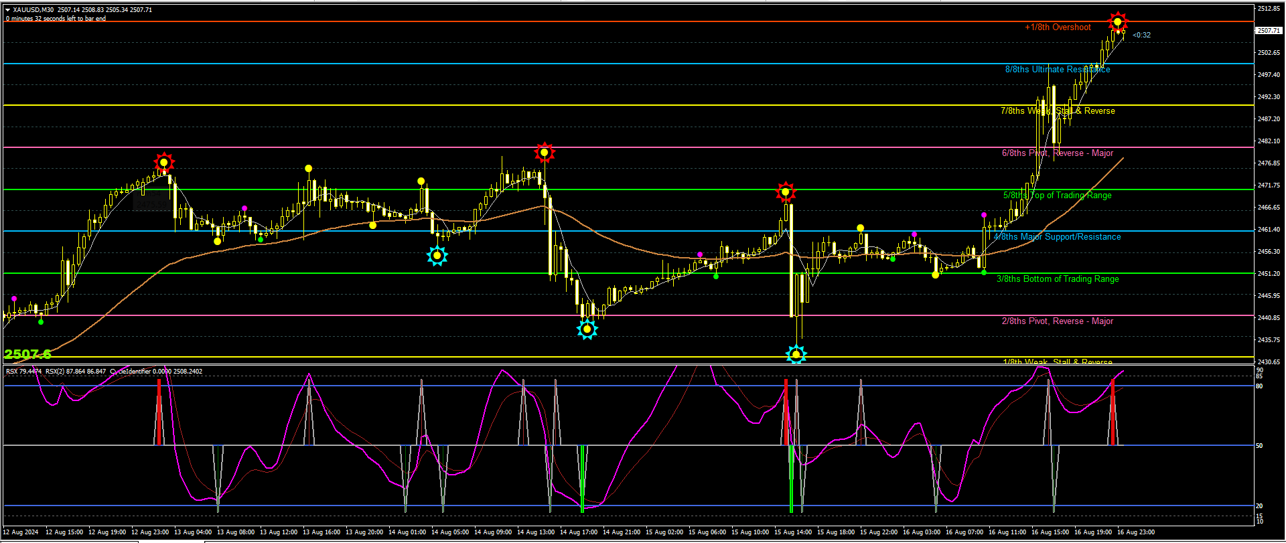Select the 2487.20 price axis value

coord(1269,119)
